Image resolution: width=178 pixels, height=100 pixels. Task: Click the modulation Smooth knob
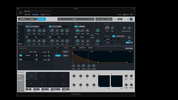[x=49, y=52]
